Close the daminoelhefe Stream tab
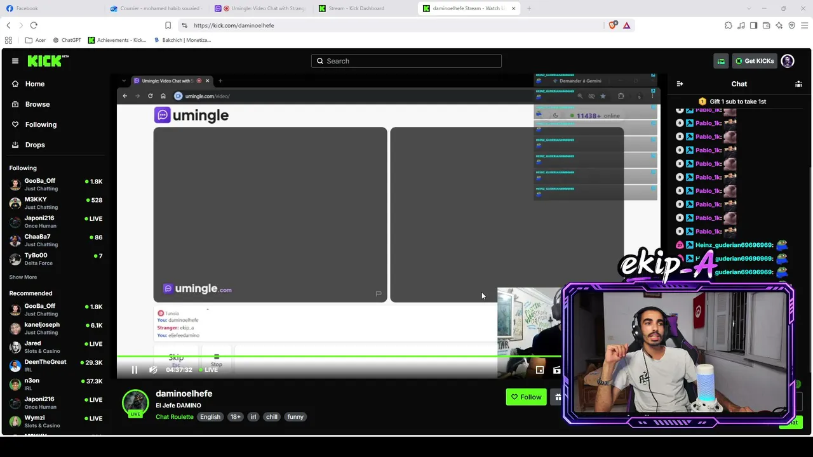 pyautogui.click(x=513, y=8)
